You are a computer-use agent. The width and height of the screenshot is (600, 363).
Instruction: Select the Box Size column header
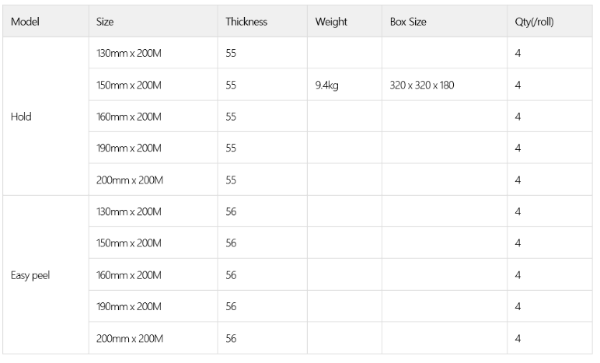click(x=408, y=22)
